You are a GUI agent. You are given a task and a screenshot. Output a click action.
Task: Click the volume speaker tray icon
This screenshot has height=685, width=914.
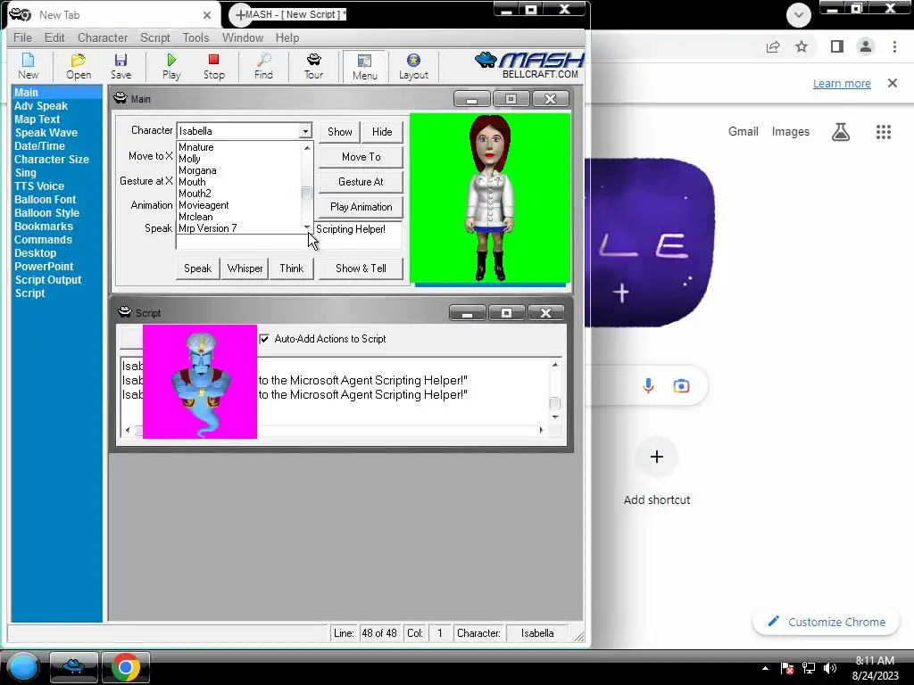tap(830, 667)
